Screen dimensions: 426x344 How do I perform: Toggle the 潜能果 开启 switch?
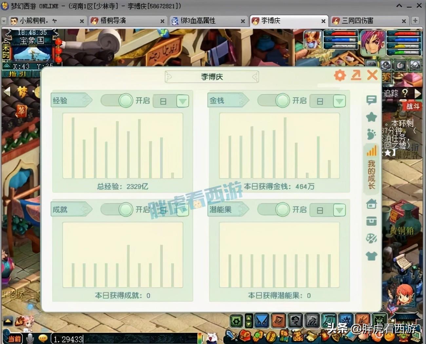(274, 209)
